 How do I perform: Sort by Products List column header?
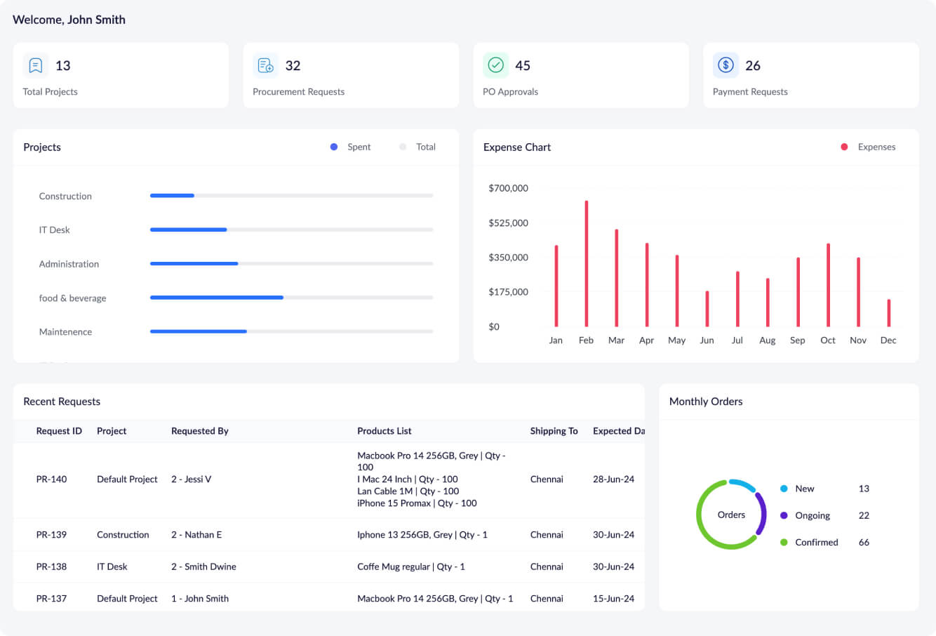384,431
